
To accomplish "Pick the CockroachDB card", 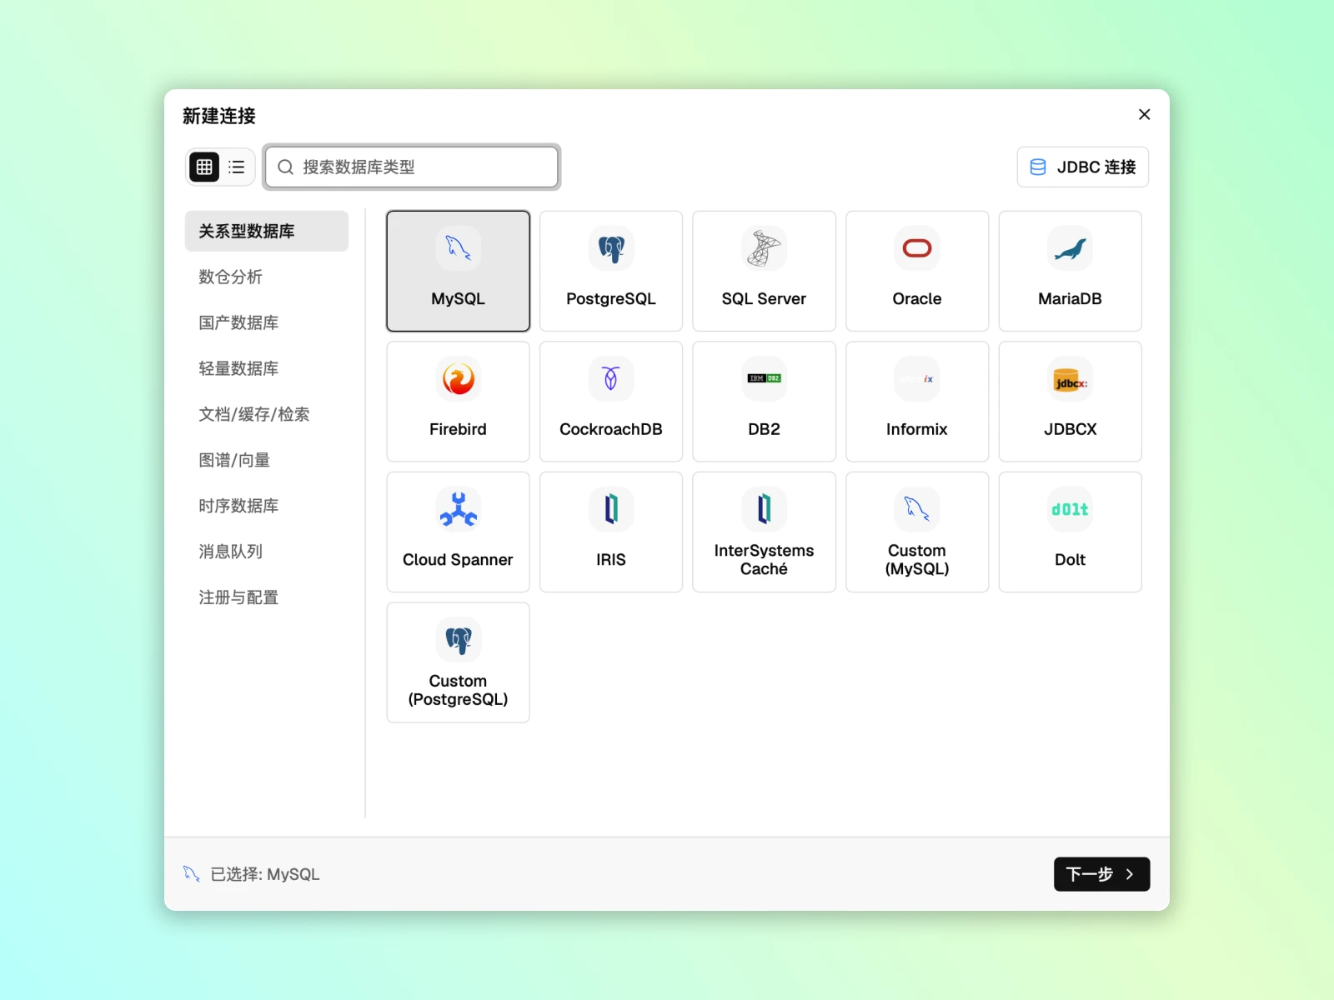I will [611, 402].
